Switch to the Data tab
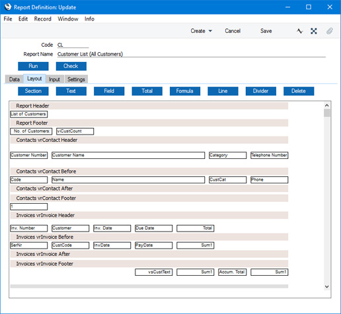The image size is (341, 314). (15, 79)
